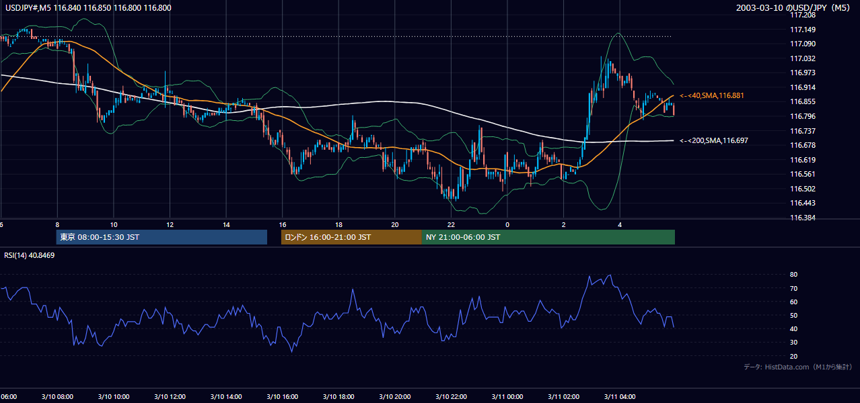Click price axis label 117.090
The height and width of the screenshot is (403, 860).
pyautogui.click(x=802, y=44)
